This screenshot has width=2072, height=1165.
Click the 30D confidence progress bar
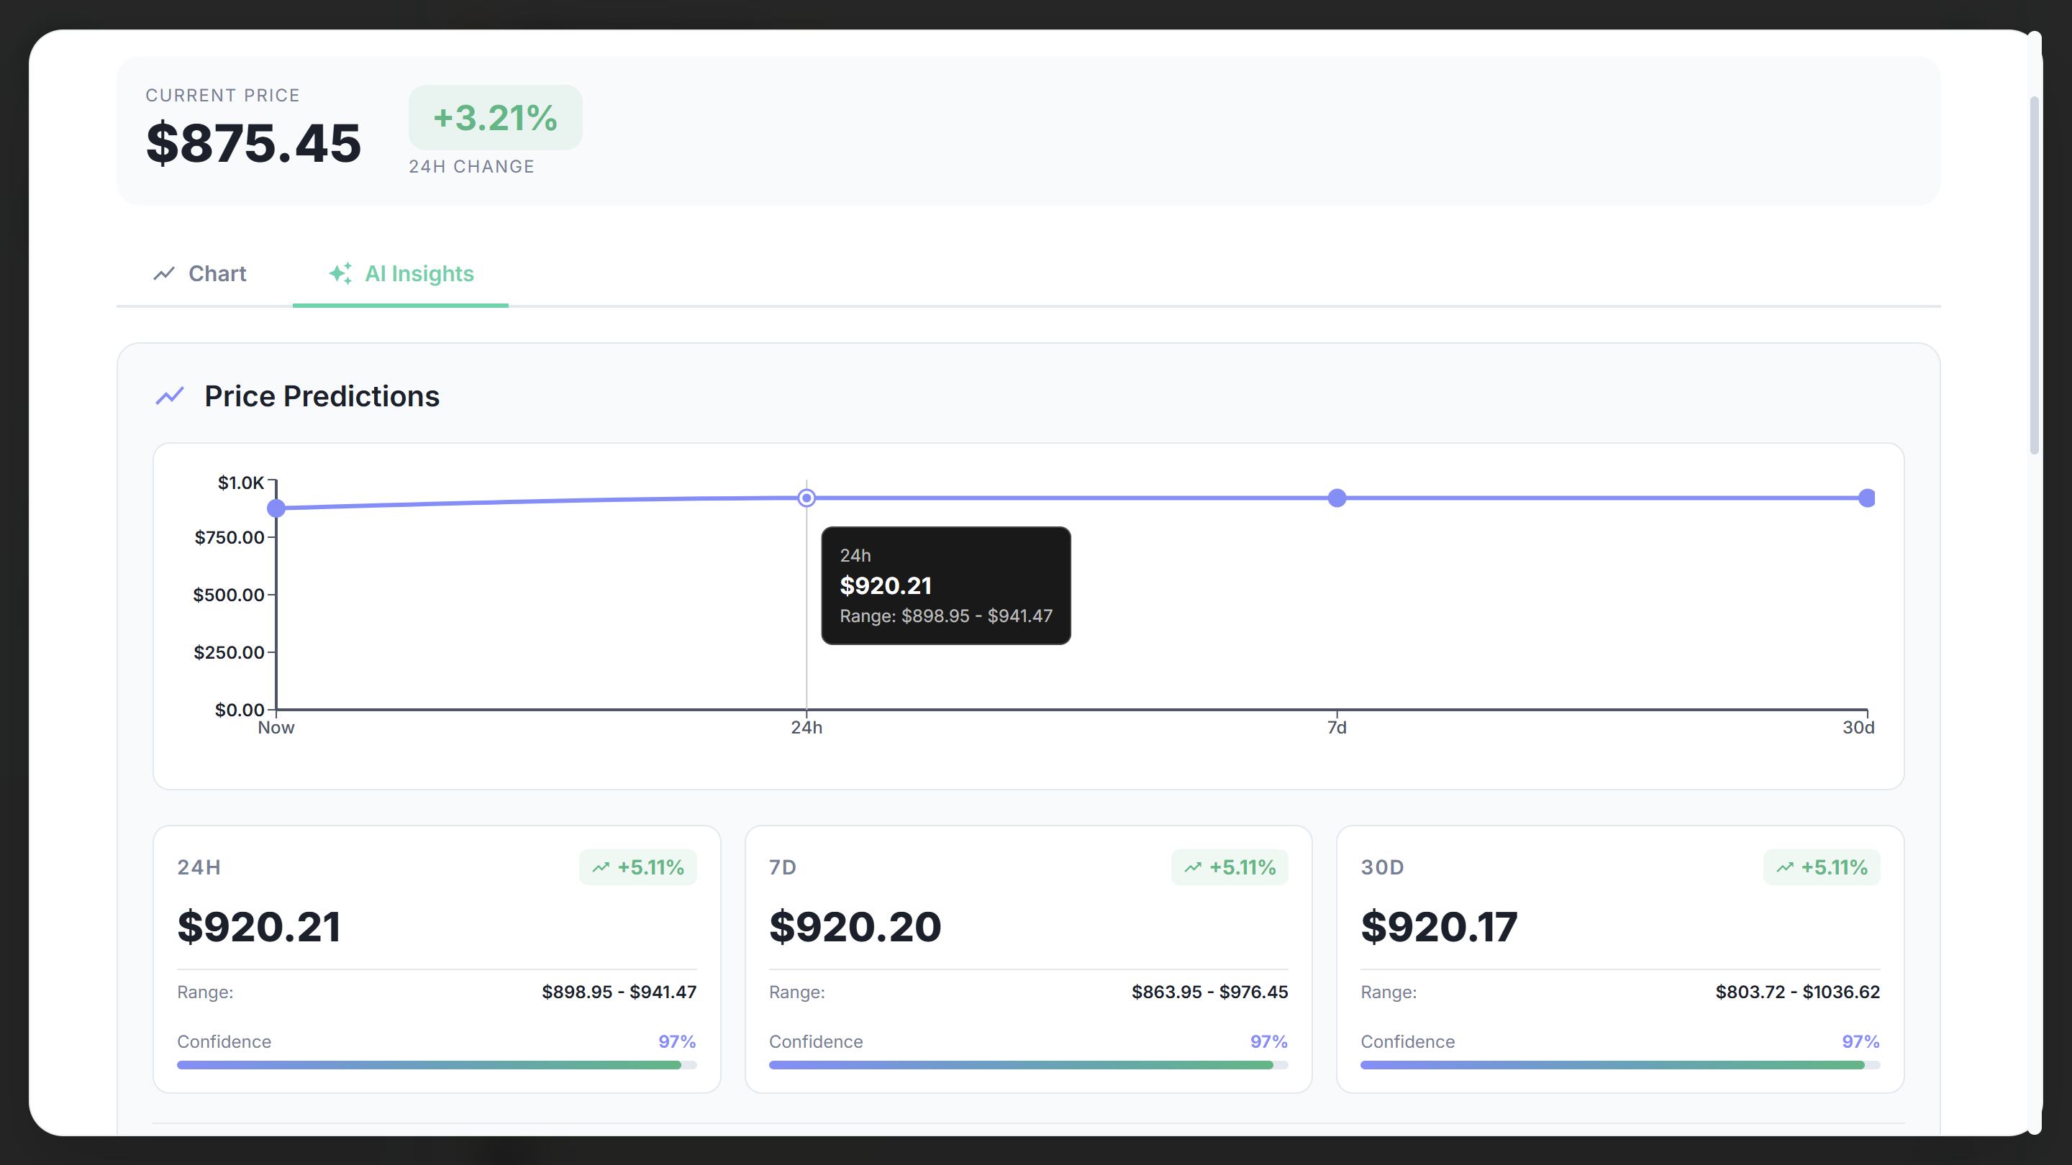click(x=1619, y=1065)
